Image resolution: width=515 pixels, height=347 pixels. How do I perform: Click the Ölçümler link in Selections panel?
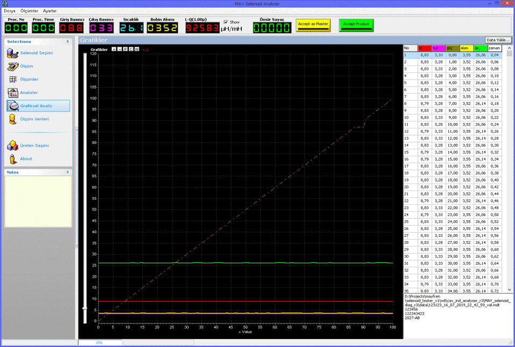[29, 79]
